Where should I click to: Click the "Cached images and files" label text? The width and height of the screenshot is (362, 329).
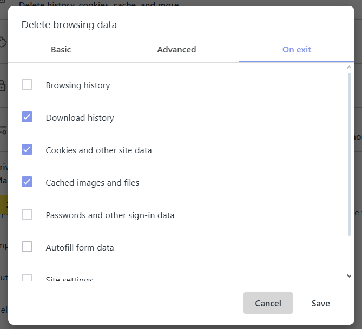(93, 183)
